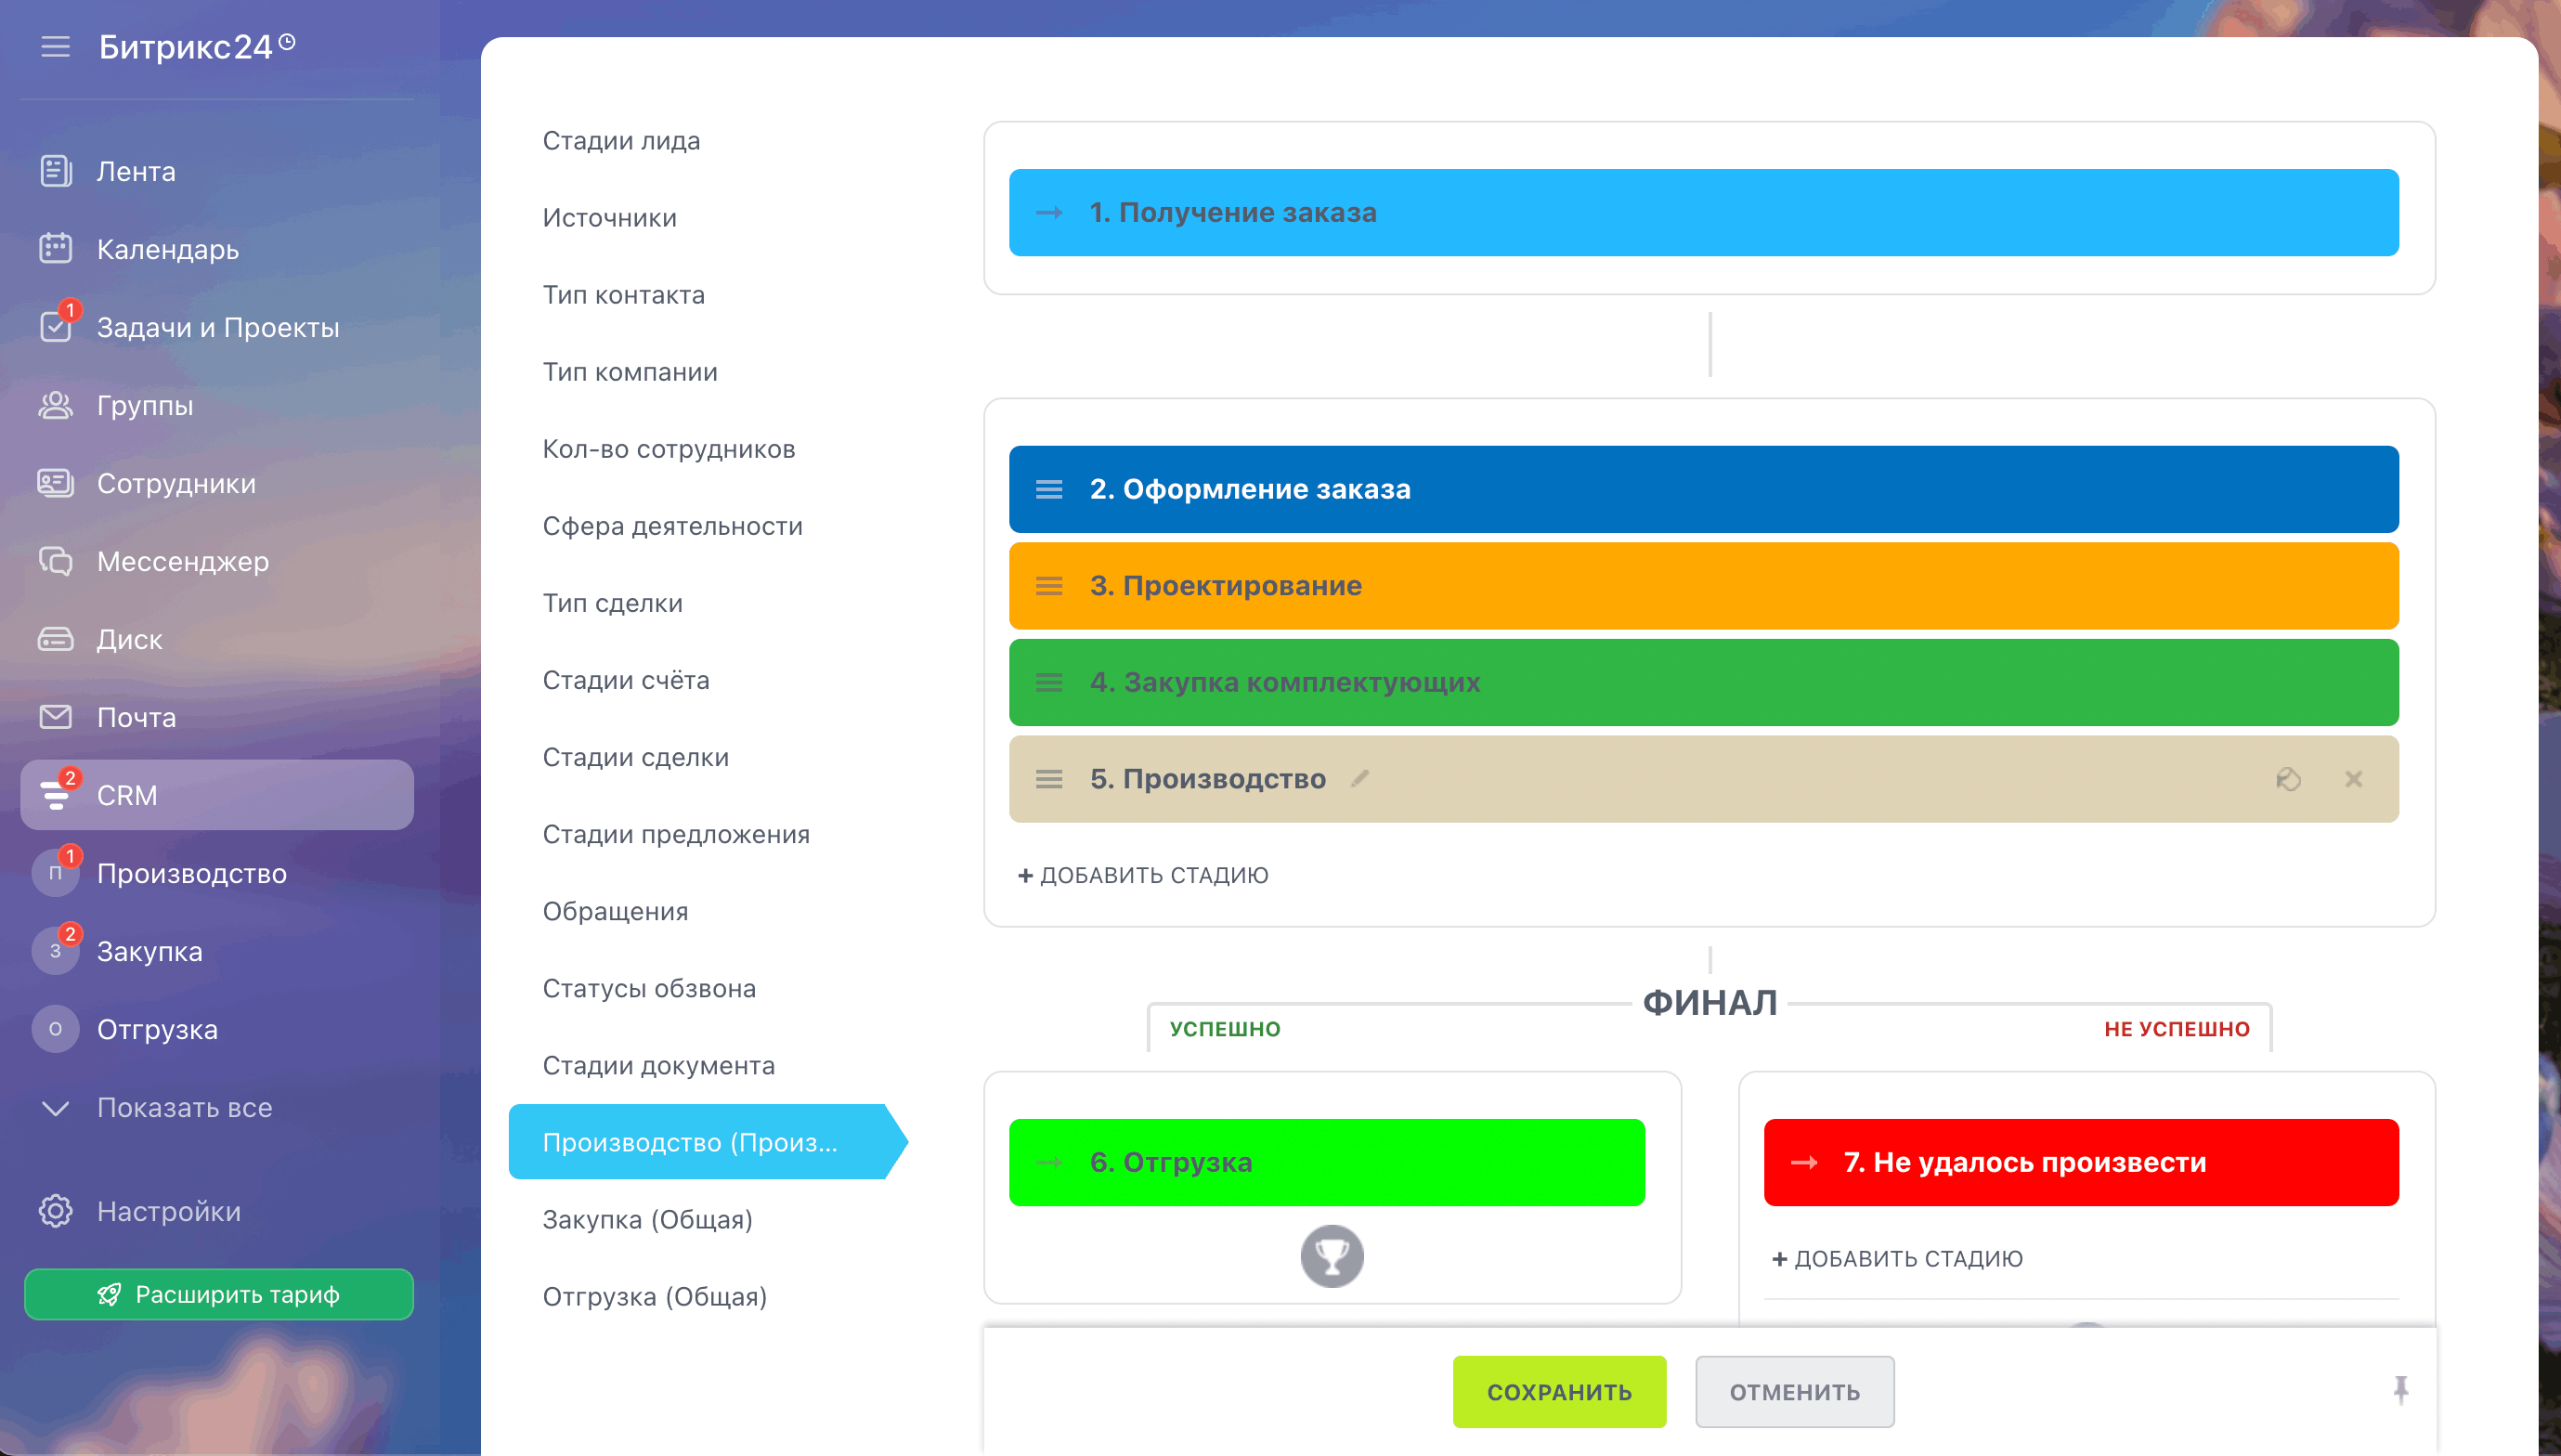
Task: Select Стадии сделки in settings list
Action: click(635, 757)
